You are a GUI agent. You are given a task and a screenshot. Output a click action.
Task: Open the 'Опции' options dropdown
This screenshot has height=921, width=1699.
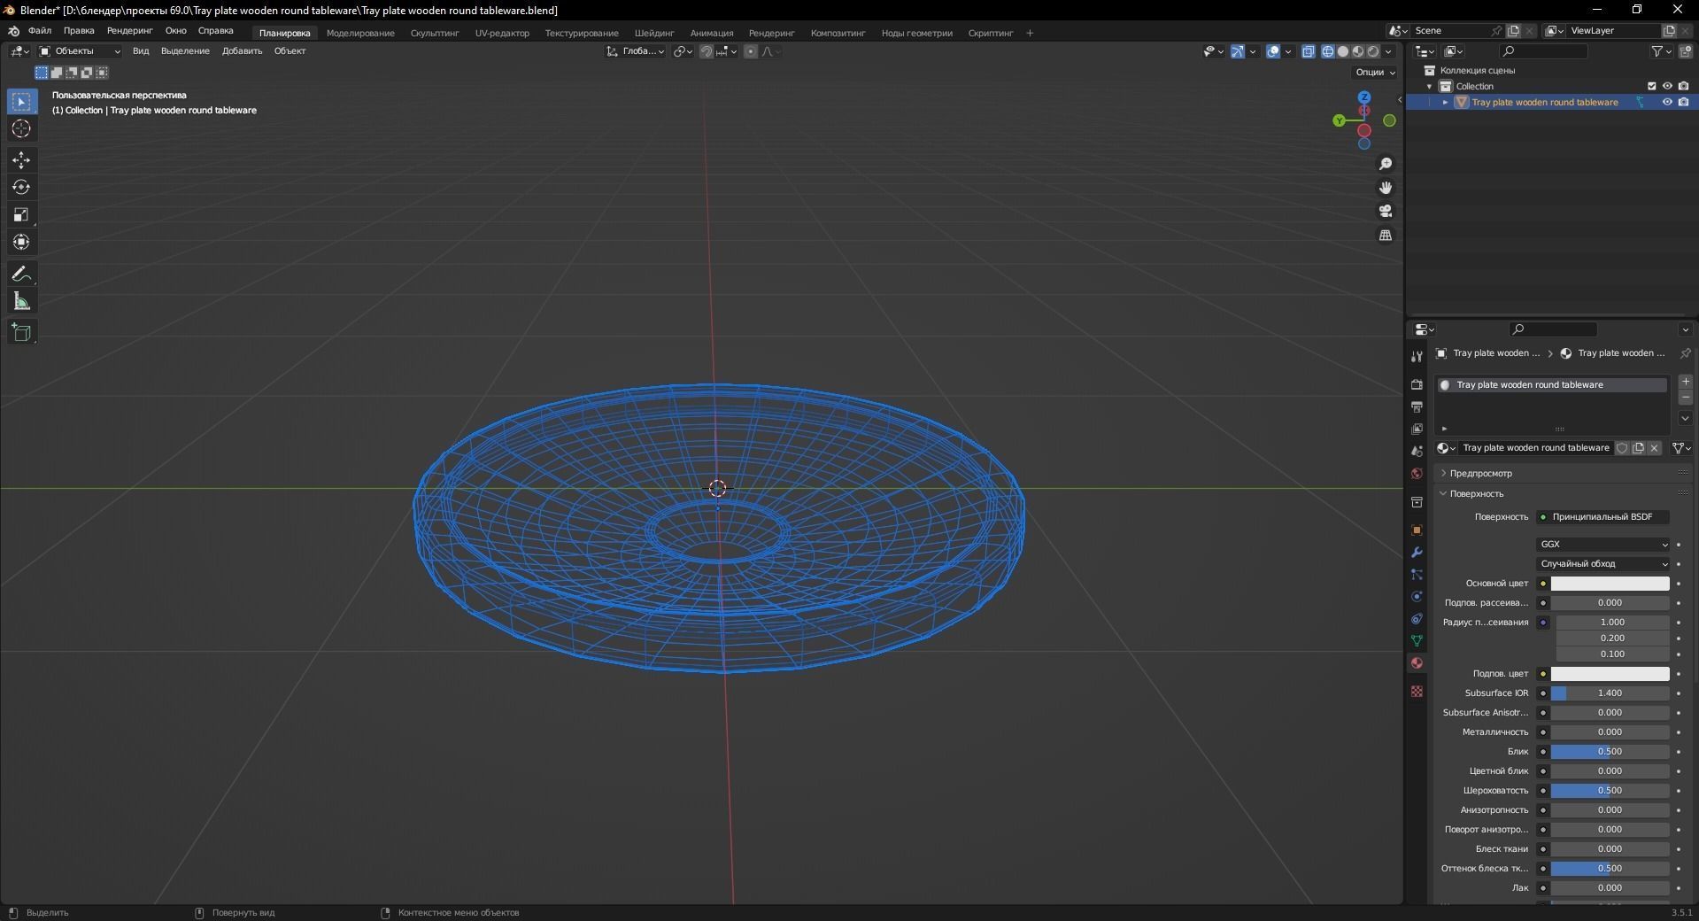(1375, 72)
